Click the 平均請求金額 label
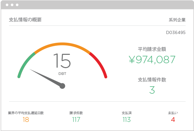The image size is (194, 131). pyautogui.click(x=152, y=49)
